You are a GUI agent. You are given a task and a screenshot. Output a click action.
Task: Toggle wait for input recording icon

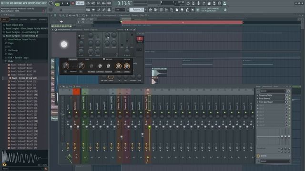[x=93, y=3]
